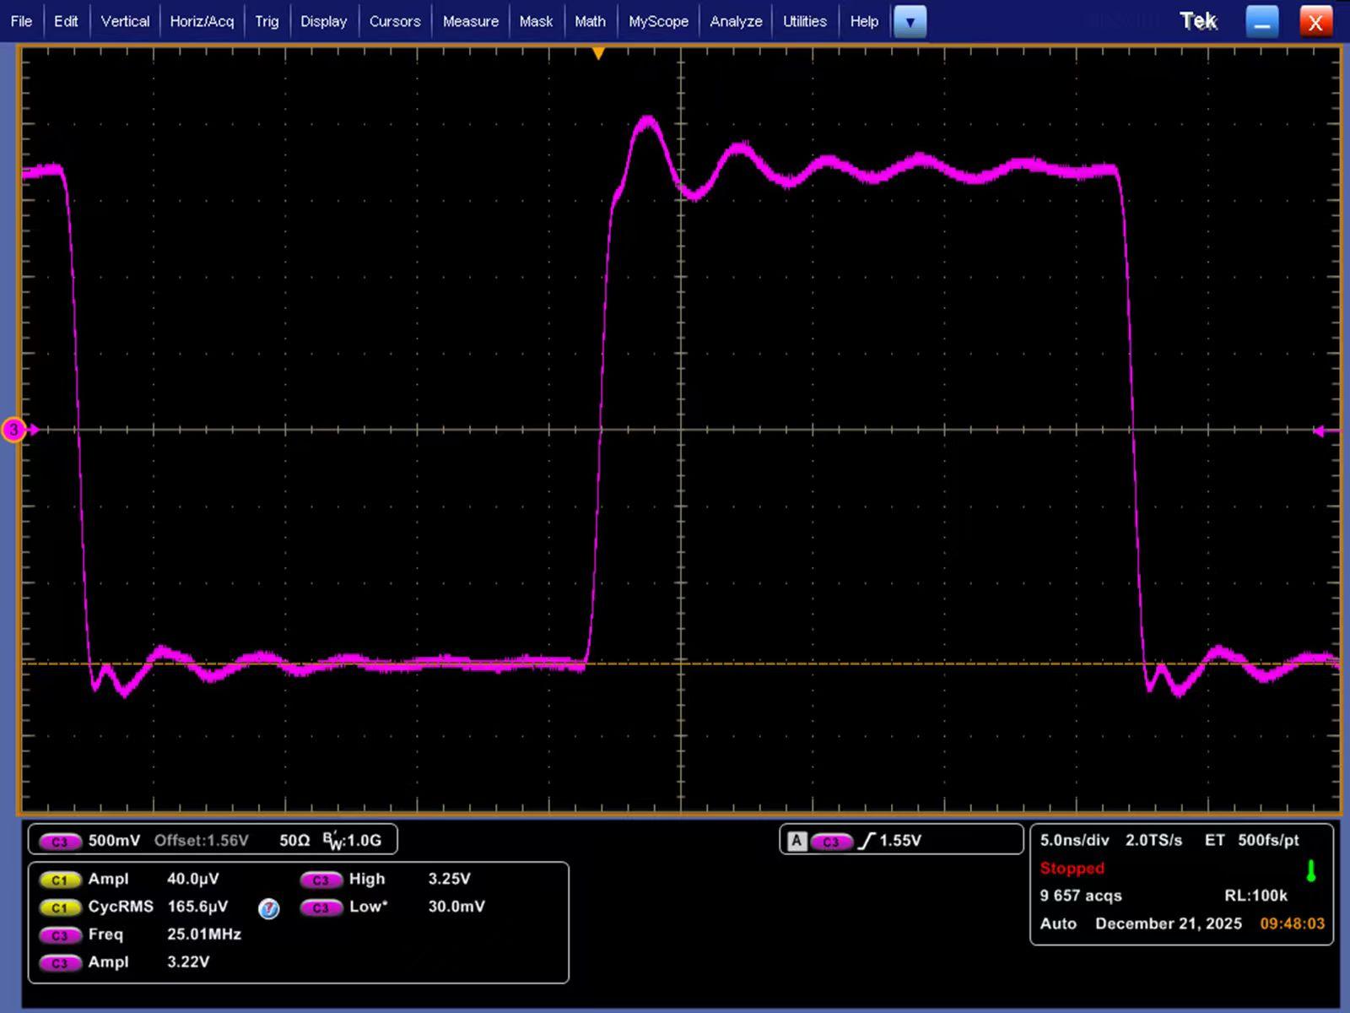The width and height of the screenshot is (1350, 1013).
Task: Click the question mark measurement warning icon
Action: [268, 908]
